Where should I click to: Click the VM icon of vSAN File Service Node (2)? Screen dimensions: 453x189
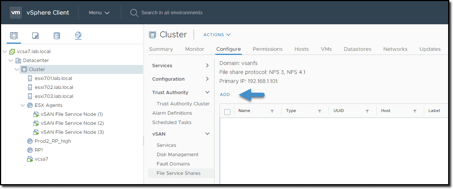click(x=36, y=123)
